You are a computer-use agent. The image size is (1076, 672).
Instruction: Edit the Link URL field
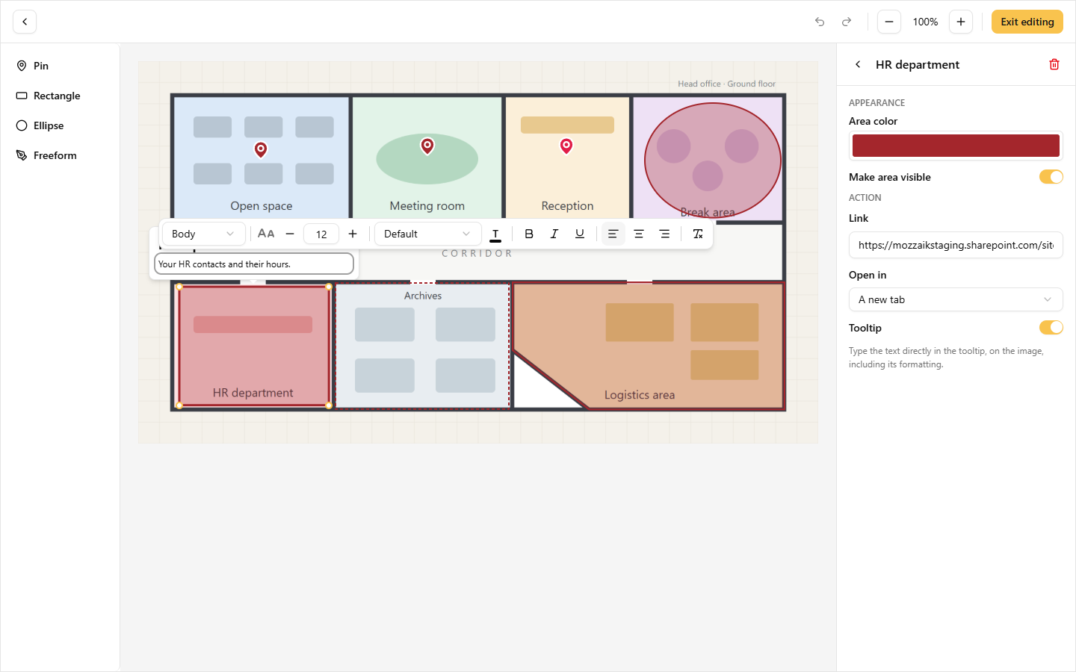point(956,245)
